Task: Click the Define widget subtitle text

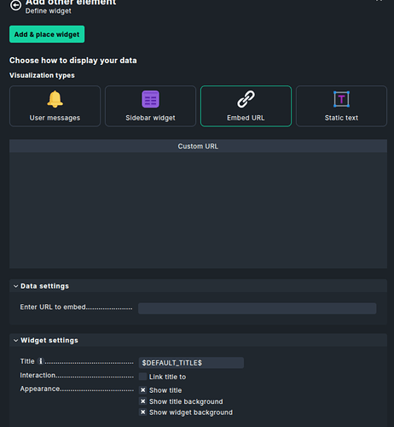Action: pos(49,11)
